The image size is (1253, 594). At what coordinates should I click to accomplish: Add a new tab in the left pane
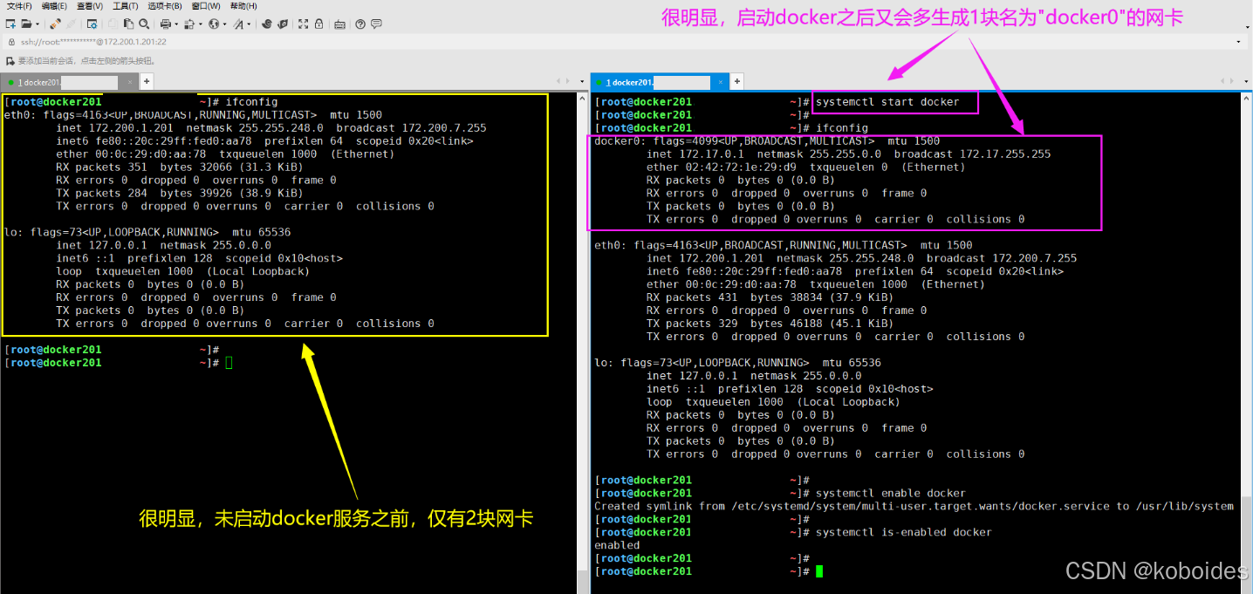(147, 82)
